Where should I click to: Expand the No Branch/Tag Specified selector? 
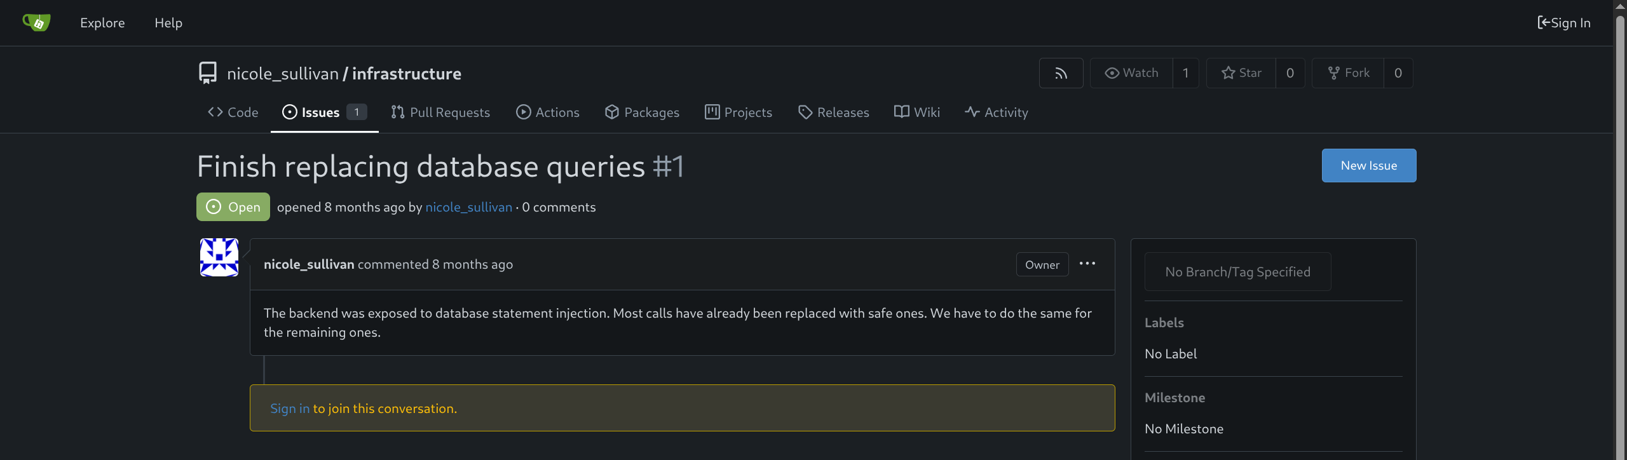(x=1237, y=272)
